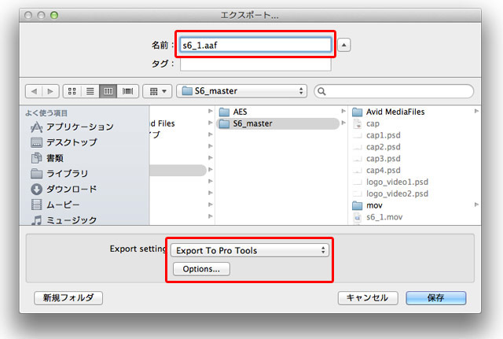Click the forward navigation arrow

(x=50, y=91)
